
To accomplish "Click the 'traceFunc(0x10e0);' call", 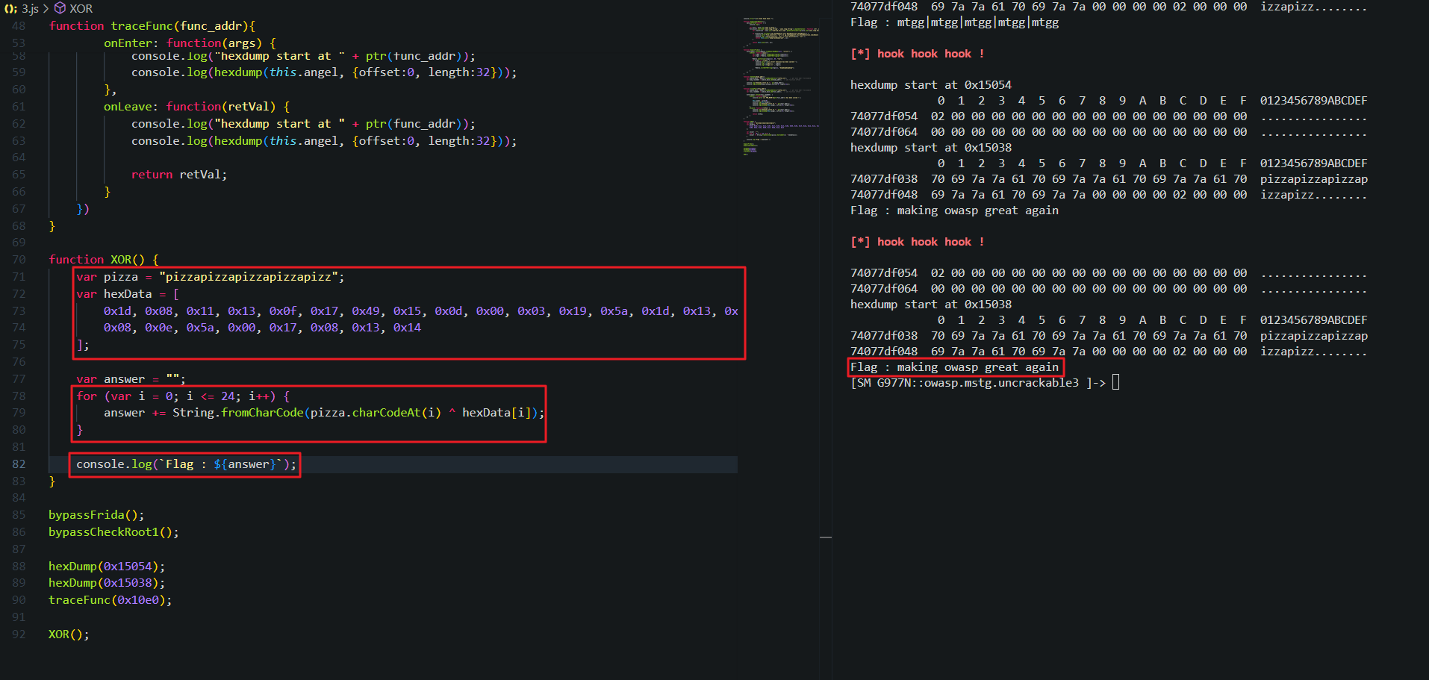I will (x=110, y=600).
